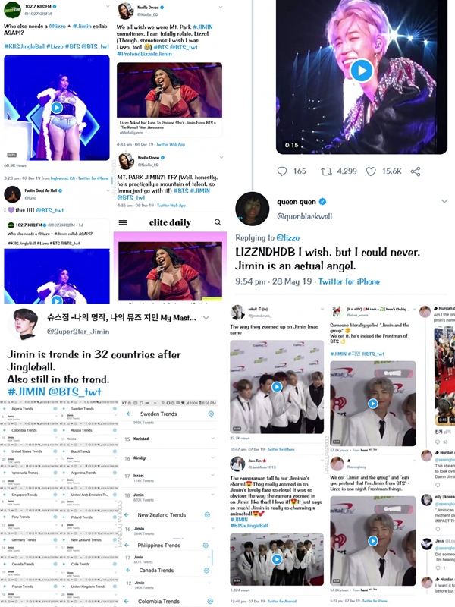Click the reply speech bubble icon
The height and width of the screenshot is (607, 455).
point(282,171)
